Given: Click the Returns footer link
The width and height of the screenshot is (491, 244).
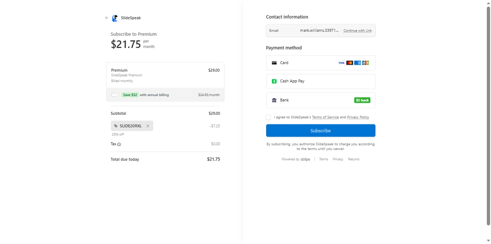Looking at the screenshot, I should (x=354, y=159).
